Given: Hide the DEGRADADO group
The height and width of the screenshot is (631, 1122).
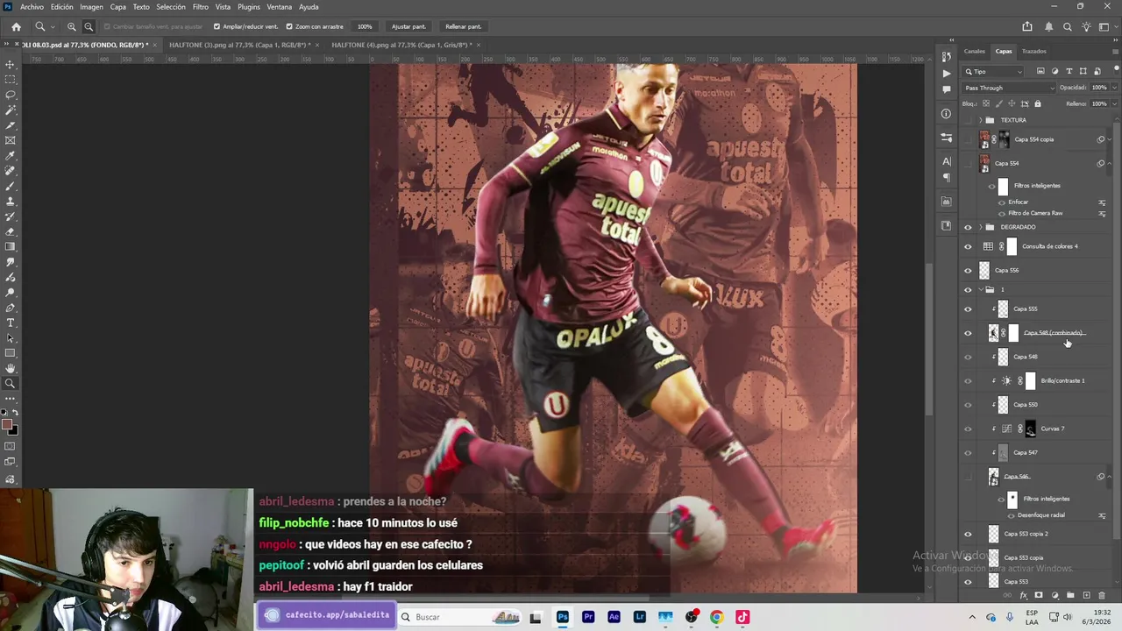Looking at the screenshot, I should click(x=968, y=227).
